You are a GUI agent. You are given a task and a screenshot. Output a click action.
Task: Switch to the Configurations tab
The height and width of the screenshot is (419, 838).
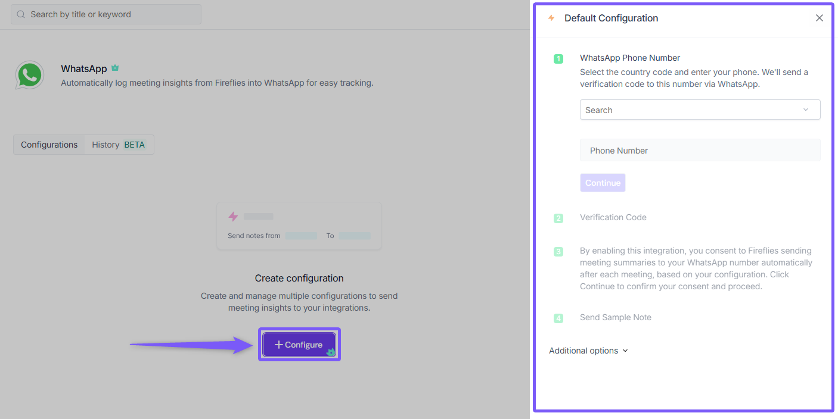tap(49, 145)
